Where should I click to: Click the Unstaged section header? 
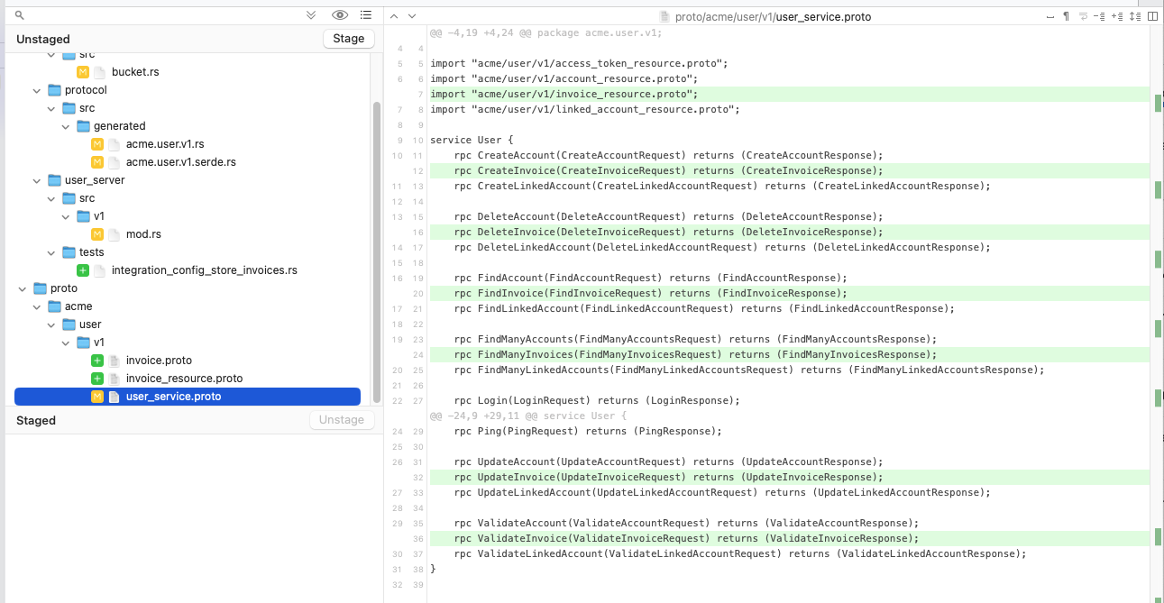pos(43,39)
